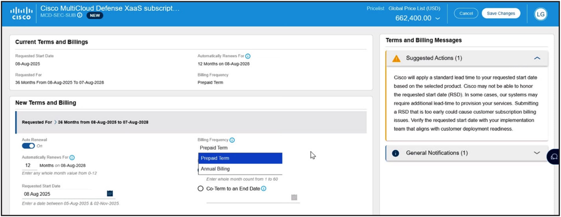561x217 pixels.
Task: Turn off the Auto Renewal switch
Action: click(28, 146)
